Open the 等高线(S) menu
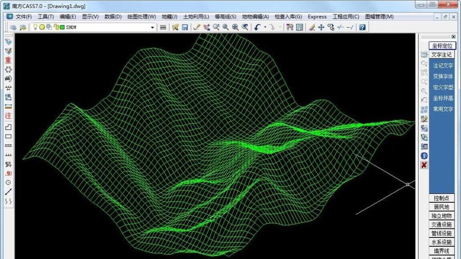 point(225,17)
